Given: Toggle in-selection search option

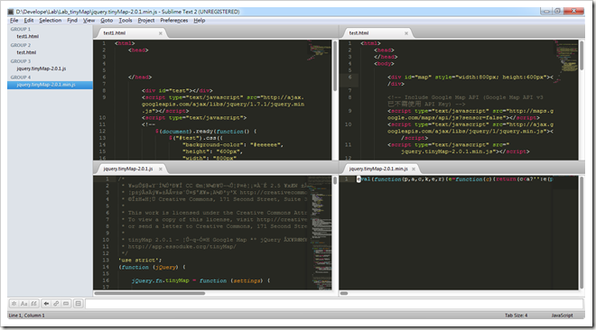Looking at the screenshot, I should click(66, 304).
